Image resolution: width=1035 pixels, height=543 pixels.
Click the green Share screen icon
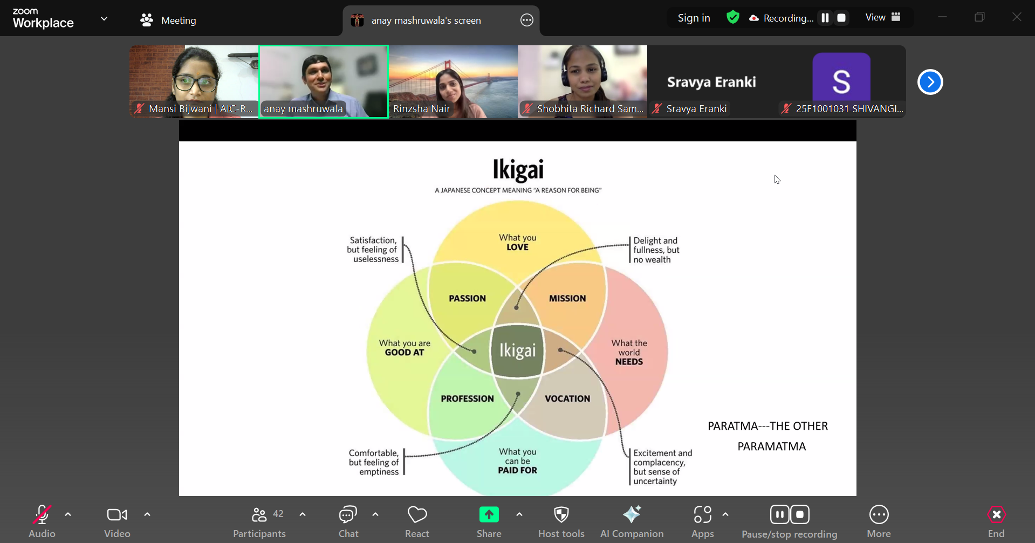[x=489, y=515]
